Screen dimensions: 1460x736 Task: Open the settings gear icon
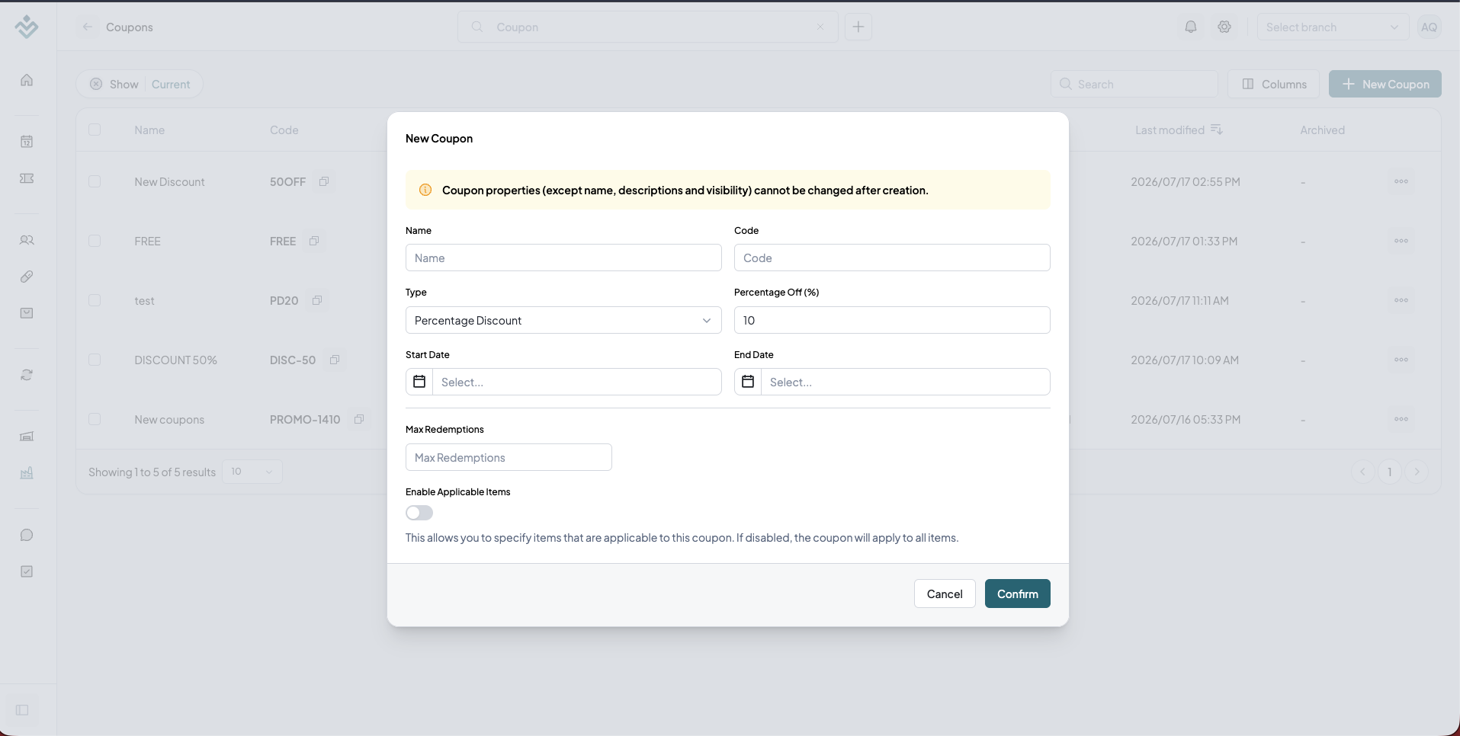(x=1224, y=27)
